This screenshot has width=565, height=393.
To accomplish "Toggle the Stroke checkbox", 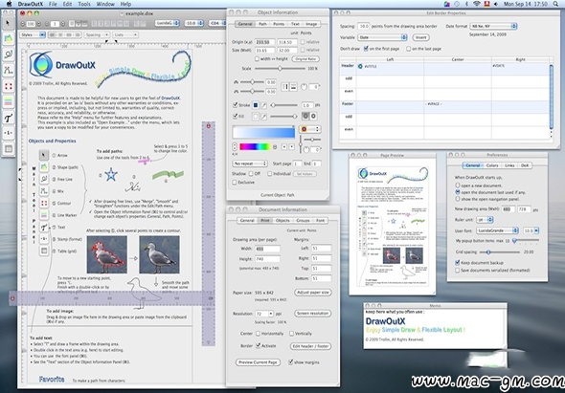I will [236, 105].
